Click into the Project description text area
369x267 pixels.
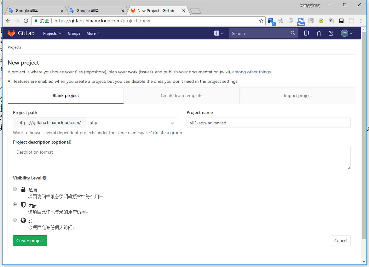182,158
